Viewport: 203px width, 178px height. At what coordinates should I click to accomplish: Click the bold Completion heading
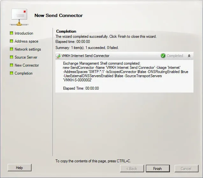pyautogui.click(x=66, y=31)
